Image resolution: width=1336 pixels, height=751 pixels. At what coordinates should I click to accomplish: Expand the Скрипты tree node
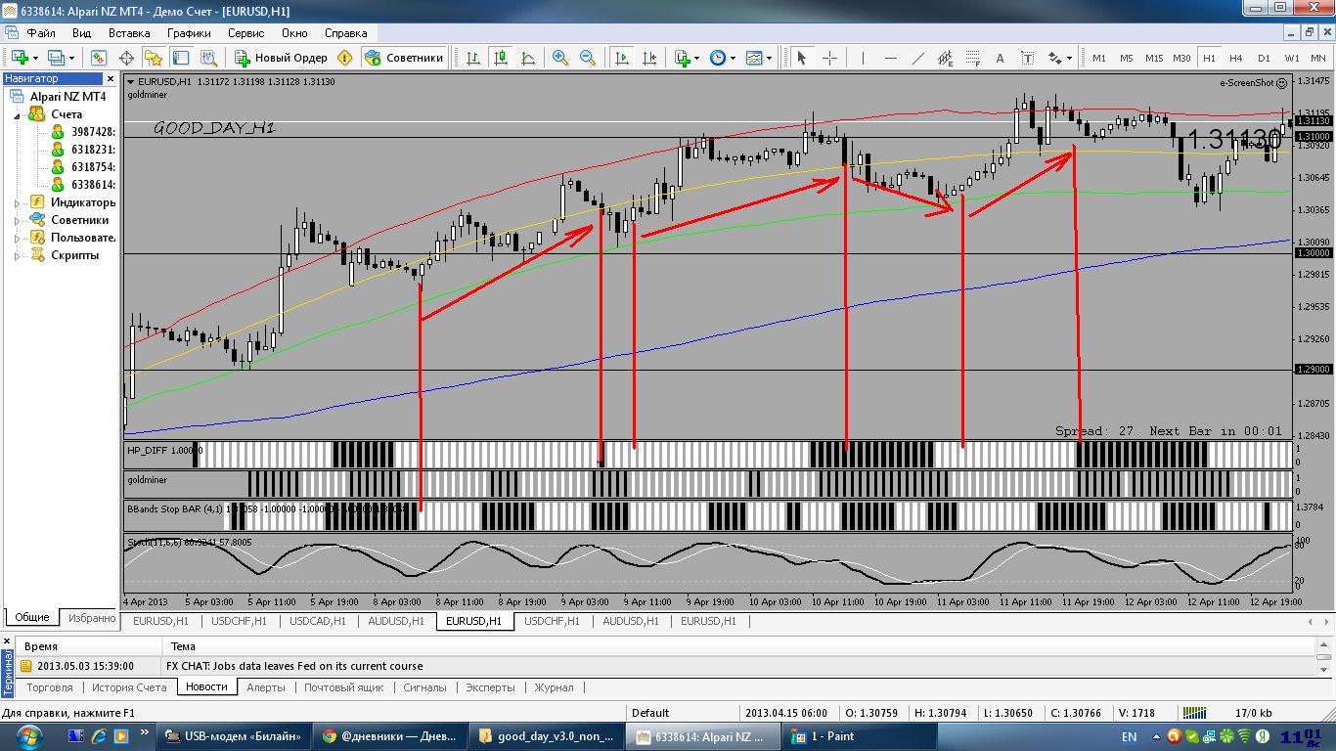point(17,255)
